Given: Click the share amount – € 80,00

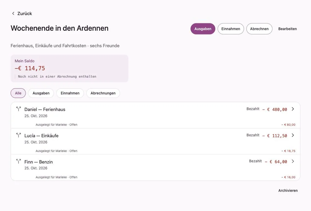Looking at the screenshot, I should pos(288,125).
